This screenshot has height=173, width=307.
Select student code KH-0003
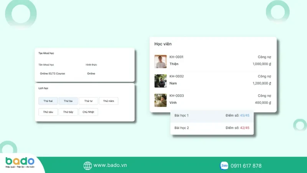coord(177,96)
